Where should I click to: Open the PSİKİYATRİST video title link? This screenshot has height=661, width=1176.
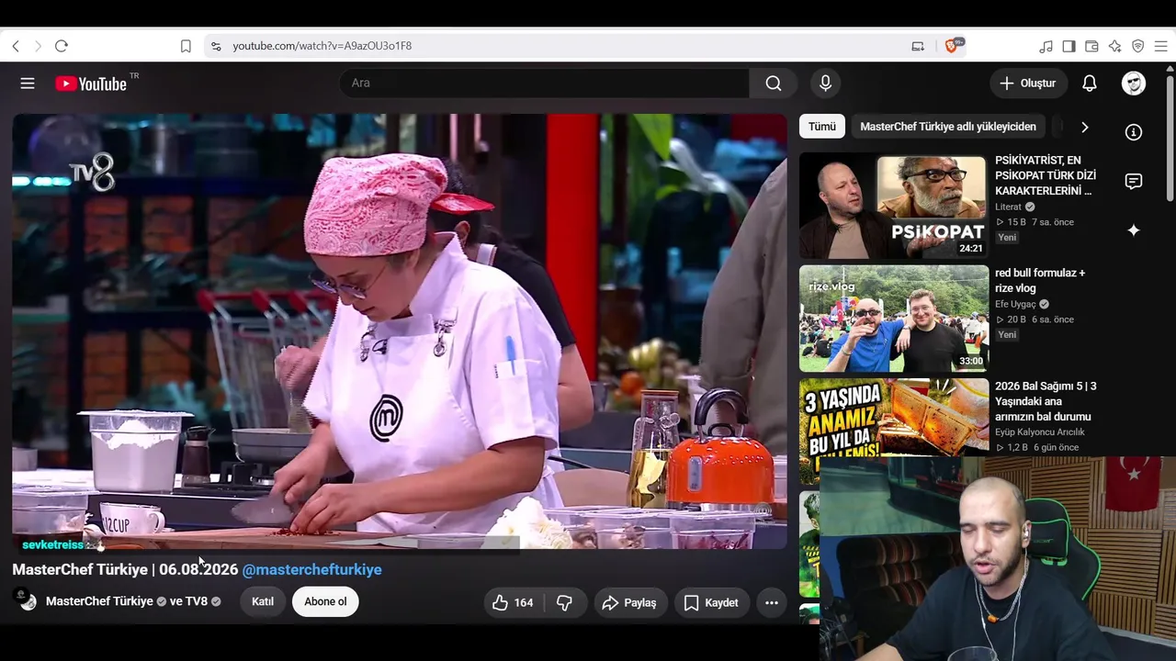[x=1046, y=175]
